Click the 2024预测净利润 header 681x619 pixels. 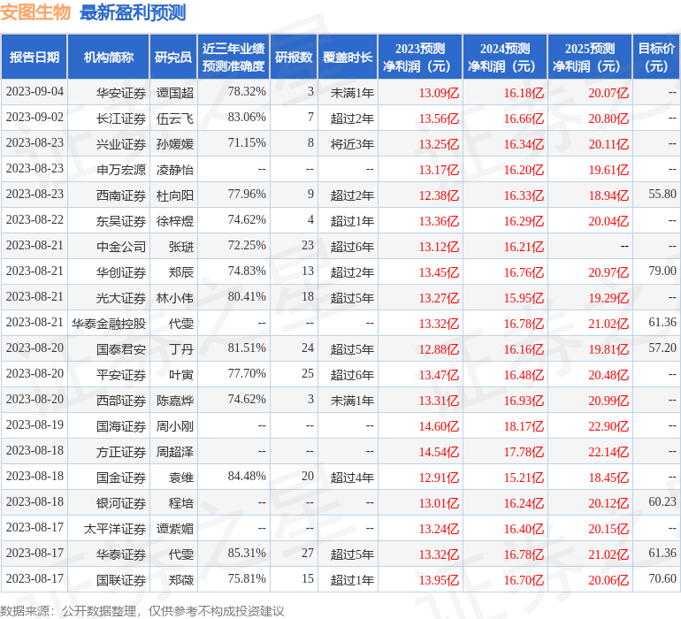[x=505, y=57]
